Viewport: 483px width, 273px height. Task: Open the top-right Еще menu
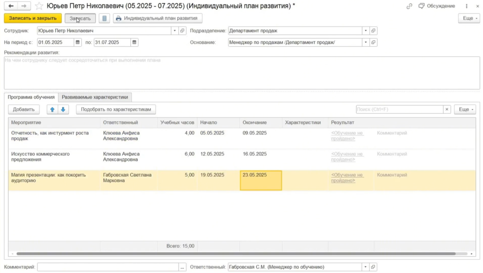coord(468,18)
